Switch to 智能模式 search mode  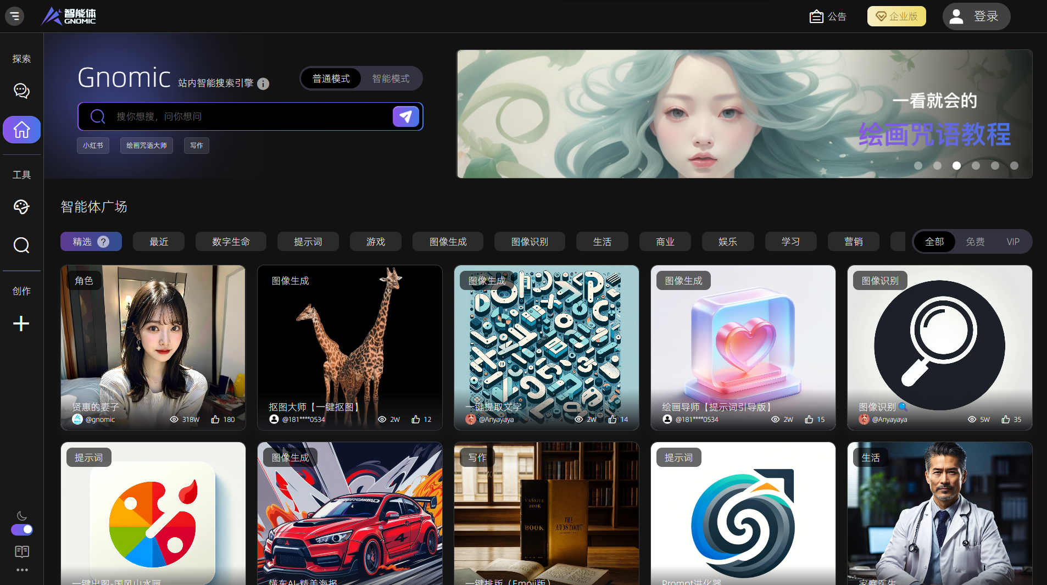[391, 79]
